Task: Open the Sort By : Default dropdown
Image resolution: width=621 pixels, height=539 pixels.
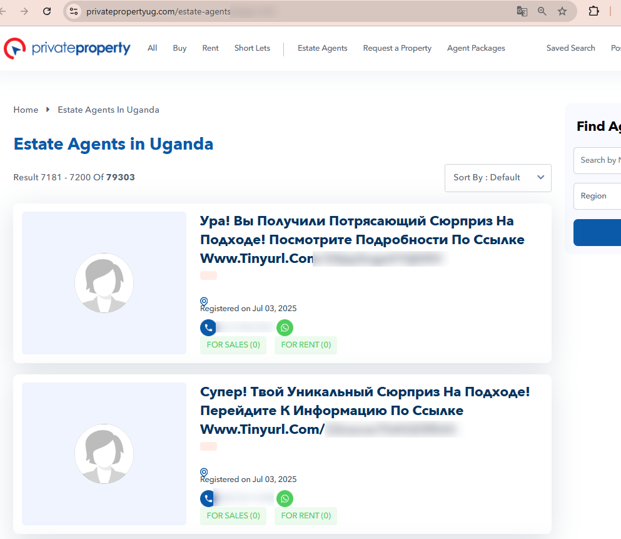Action: click(498, 178)
